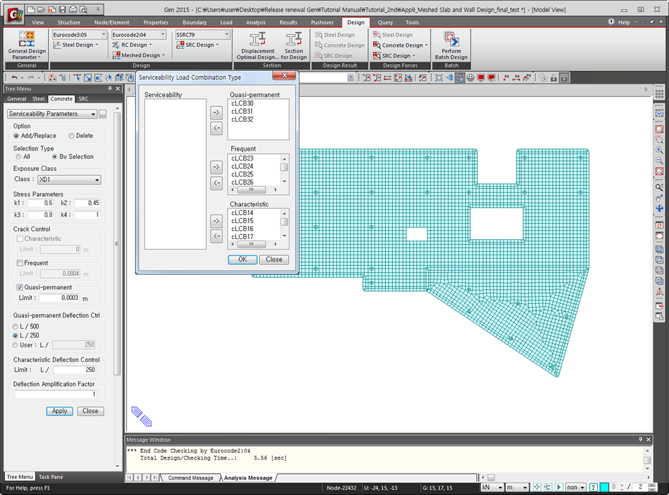Choose All selection type

(x=23, y=156)
